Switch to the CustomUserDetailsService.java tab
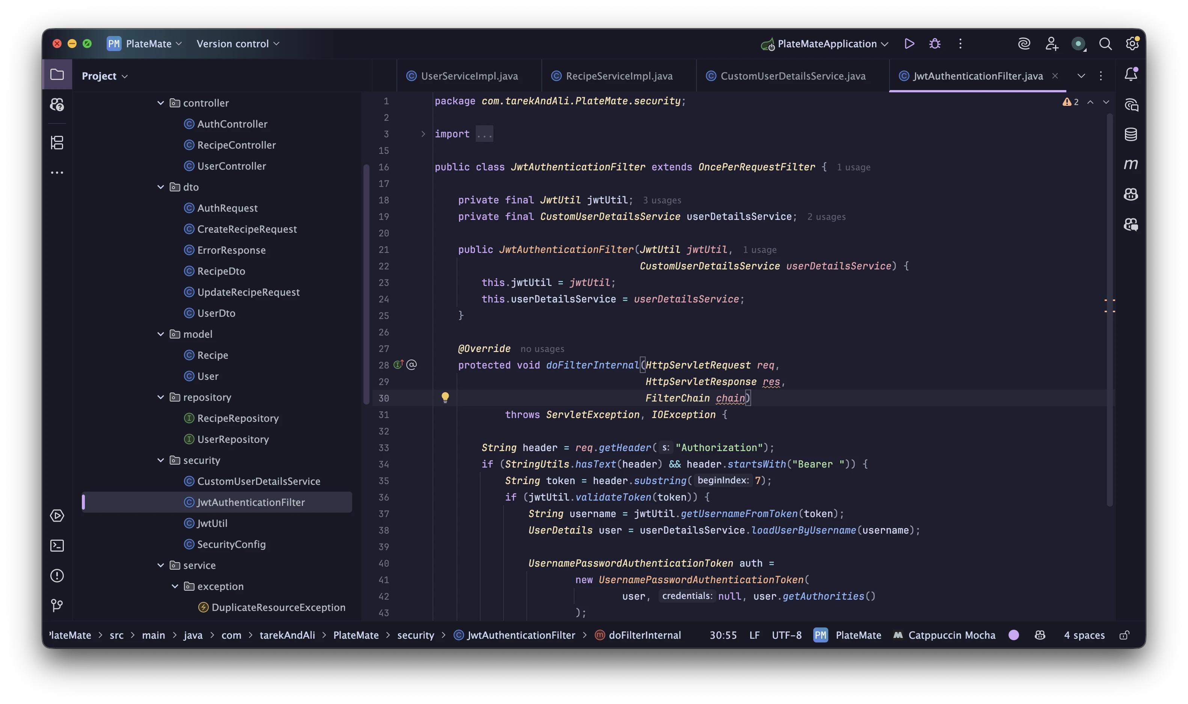This screenshot has width=1188, height=704. click(792, 76)
